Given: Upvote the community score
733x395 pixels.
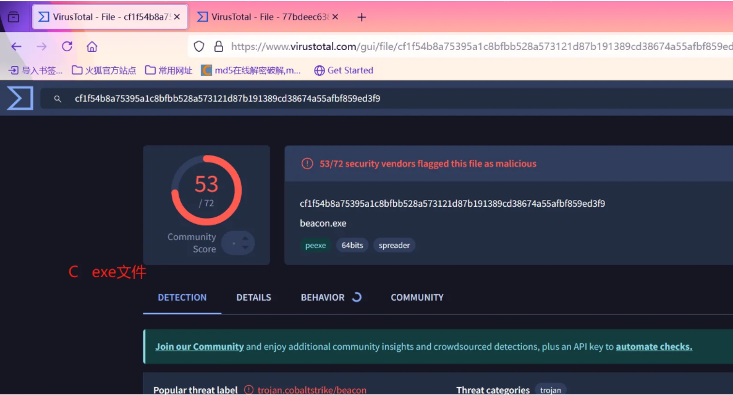Looking at the screenshot, I should 245,238.
